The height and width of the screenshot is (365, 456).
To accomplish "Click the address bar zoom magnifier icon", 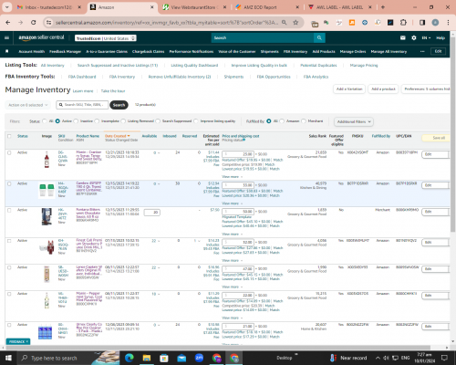I will click(284, 23).
